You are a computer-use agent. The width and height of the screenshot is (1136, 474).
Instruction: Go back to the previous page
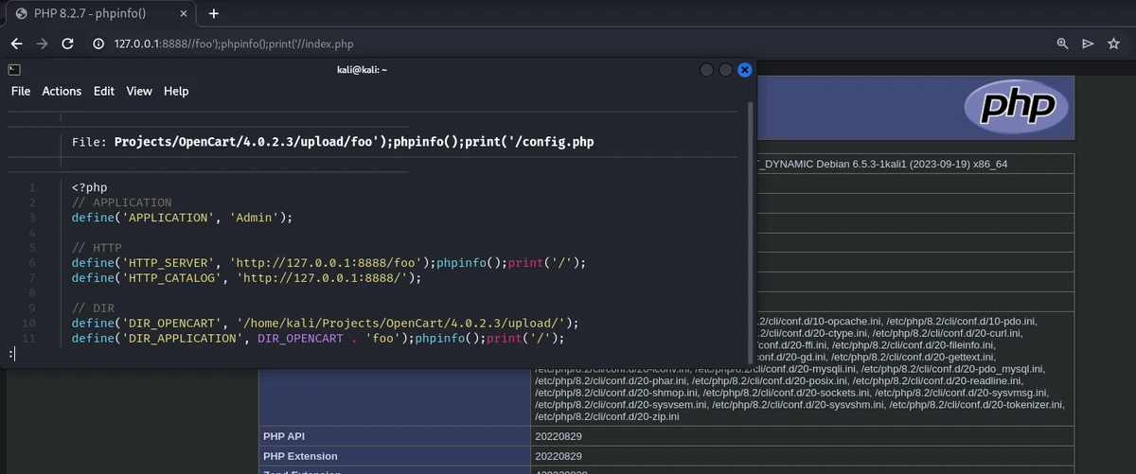pos(16,44)
